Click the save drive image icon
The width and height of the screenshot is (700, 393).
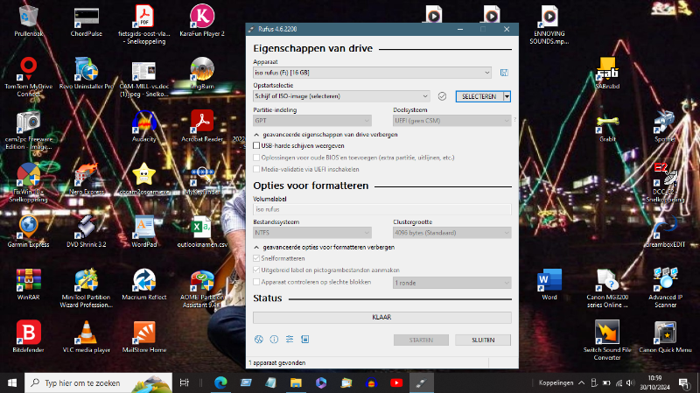coord(504,72)
